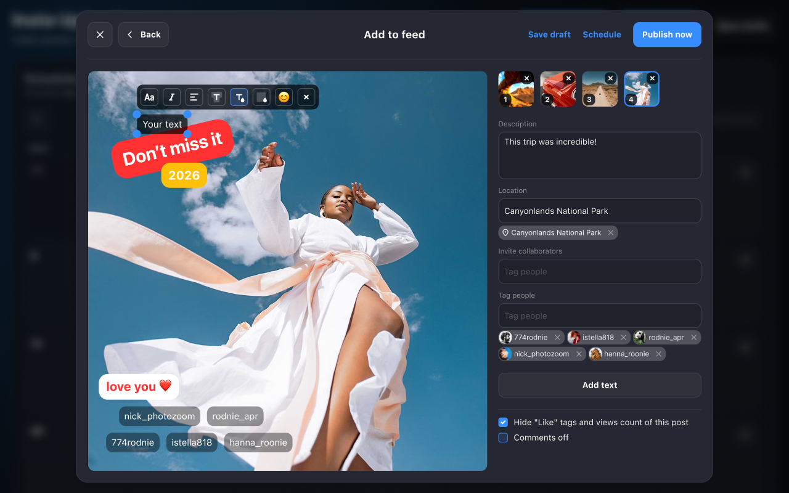Remove image 4 from the post

tap(652, 78)
